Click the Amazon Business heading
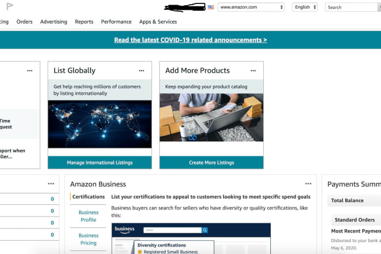 [98, 184]
